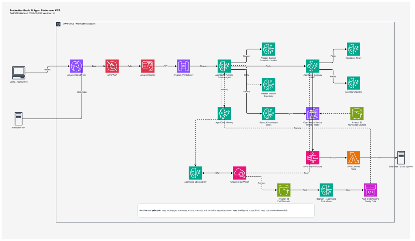The height and width of the screenshot is (241, 415).
Task: Click the AgentCore Gateway MCP icon
Action: 313,66
